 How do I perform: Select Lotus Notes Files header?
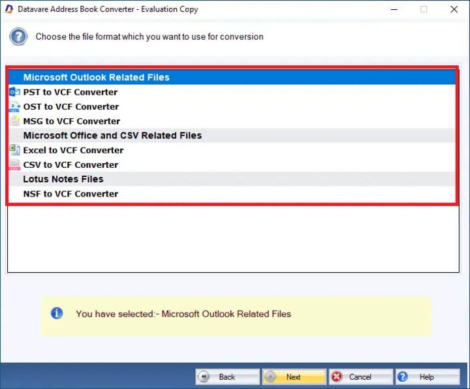tap(232, 179)
